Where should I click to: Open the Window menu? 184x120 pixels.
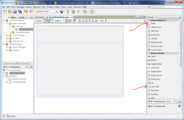point(77,7)
